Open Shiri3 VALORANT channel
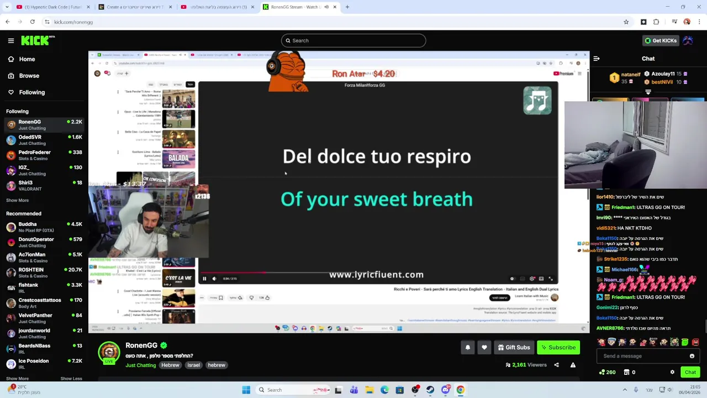The height and width of the screenshot is (398, 707). tap(44, 186)
